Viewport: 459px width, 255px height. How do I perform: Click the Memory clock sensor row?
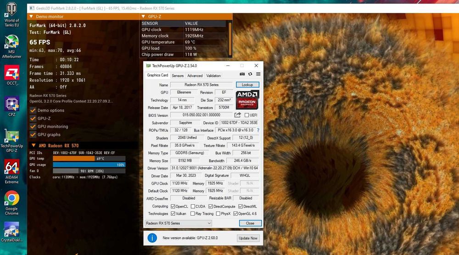tap(184, 36)
